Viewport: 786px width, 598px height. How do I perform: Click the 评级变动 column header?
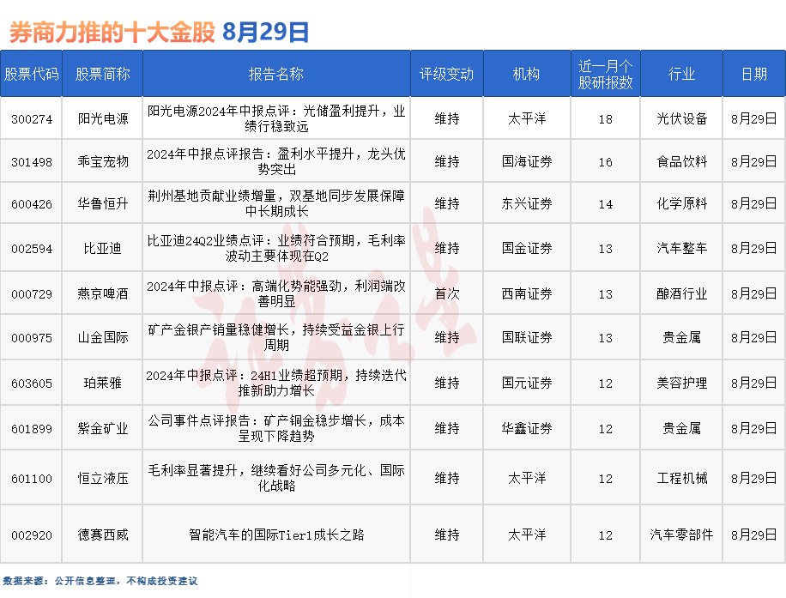coord(447,74)
